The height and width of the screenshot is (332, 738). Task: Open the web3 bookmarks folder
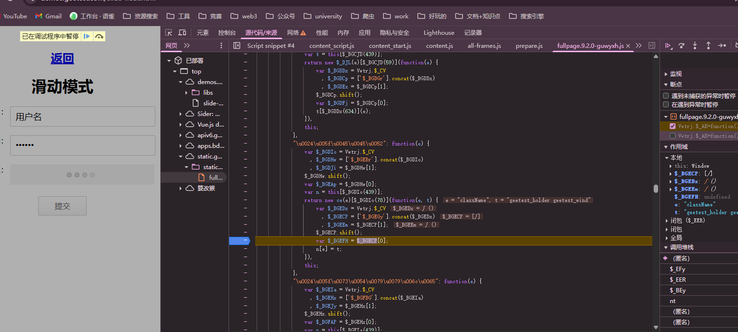244,16
